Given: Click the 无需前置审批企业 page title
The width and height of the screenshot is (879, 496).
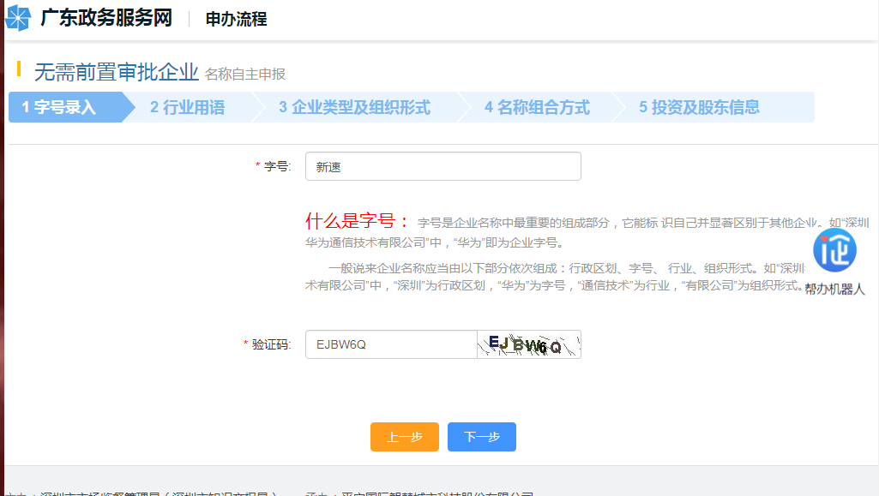Looking at the screenshot, I should pyautogui.click(x=117, y=73).
